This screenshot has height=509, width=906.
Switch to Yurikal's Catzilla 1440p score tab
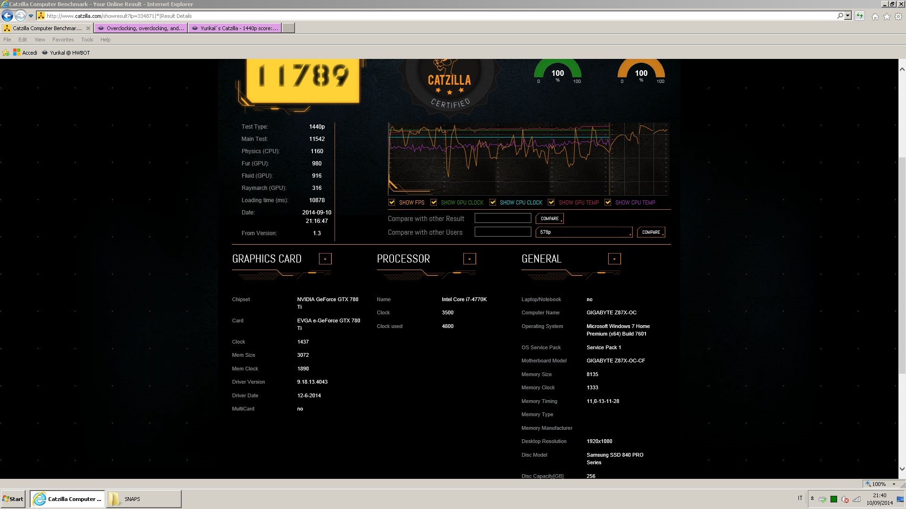pos(235,28)
